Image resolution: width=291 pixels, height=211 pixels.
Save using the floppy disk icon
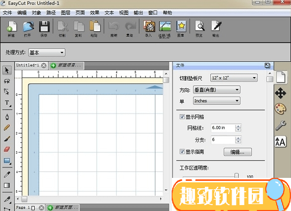44,27
